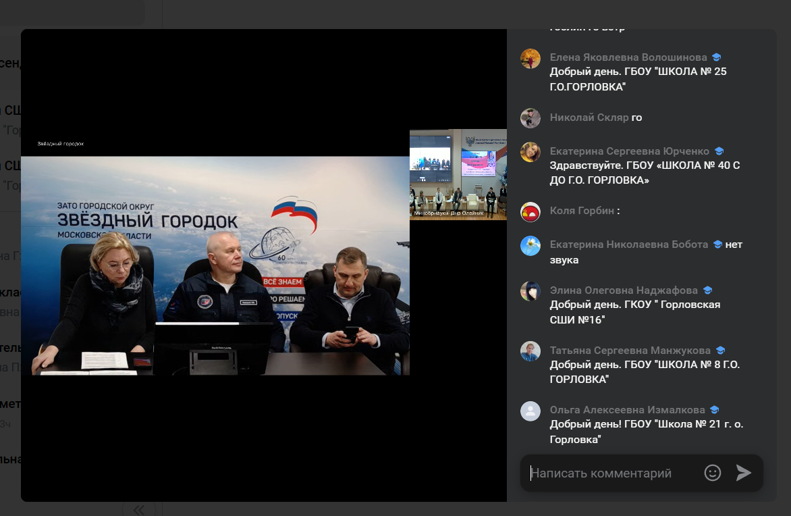Click comment text 'ШКОЛА № 8 Г.О. ГОРЛОВКА'

(x=645, y=372)
